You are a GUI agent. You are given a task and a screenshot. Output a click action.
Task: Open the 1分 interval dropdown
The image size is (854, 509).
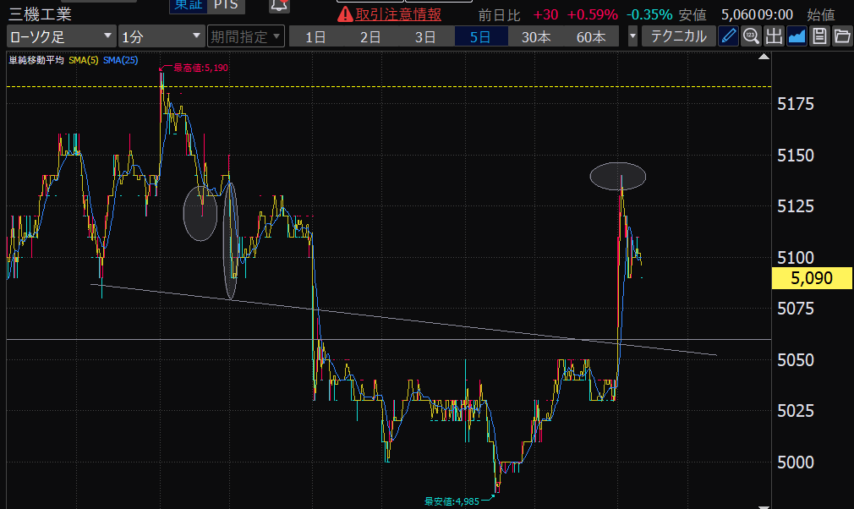161,36
